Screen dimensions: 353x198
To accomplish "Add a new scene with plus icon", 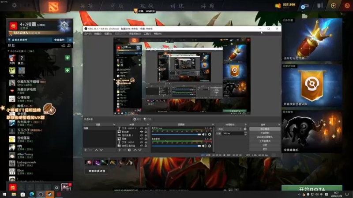I will tap(86, 150).
